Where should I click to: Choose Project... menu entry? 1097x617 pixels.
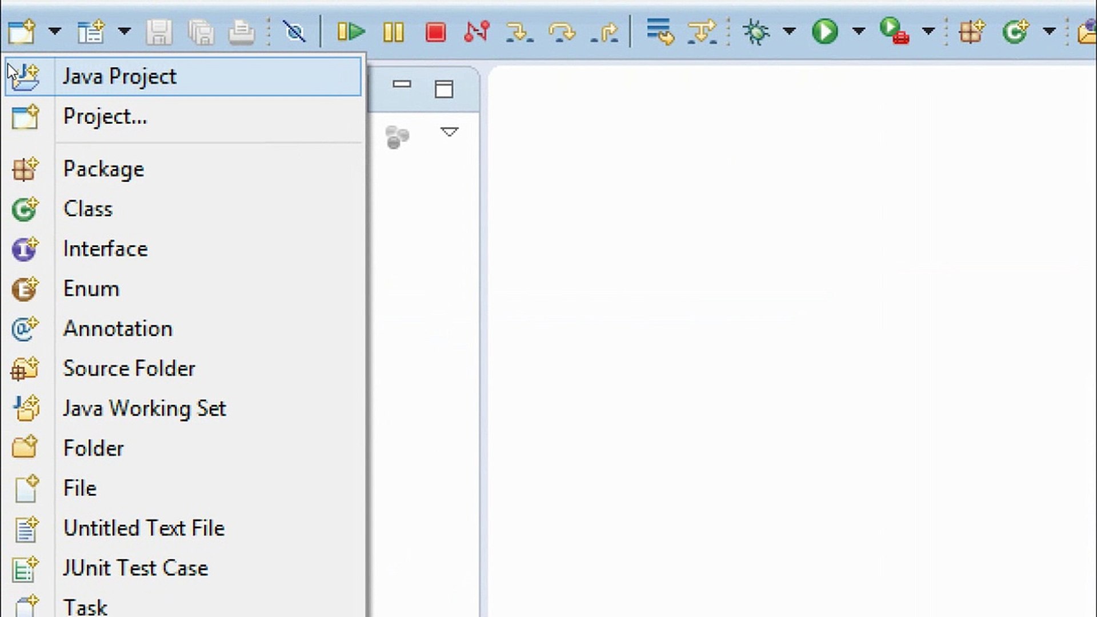(x=183, y=117)
